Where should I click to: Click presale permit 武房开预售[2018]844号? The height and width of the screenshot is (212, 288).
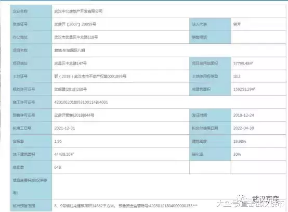74,115
